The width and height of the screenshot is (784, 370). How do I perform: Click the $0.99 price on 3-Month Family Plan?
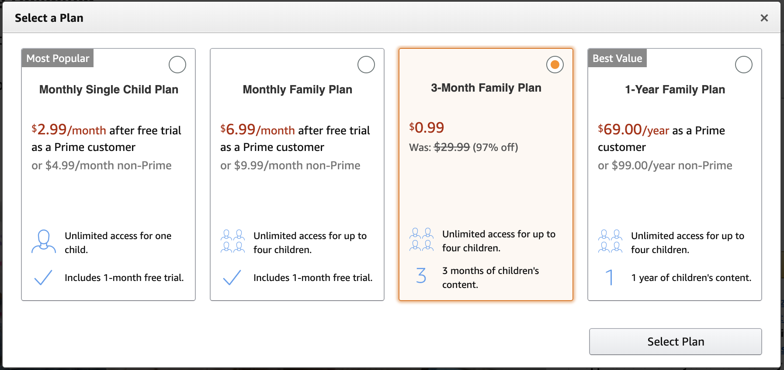426,127
